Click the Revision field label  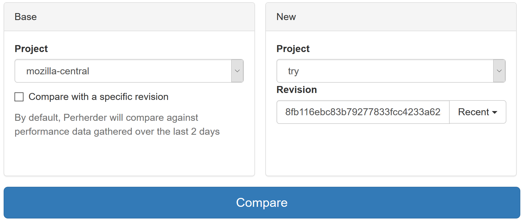pyautogui.click(x=297, y=90)
